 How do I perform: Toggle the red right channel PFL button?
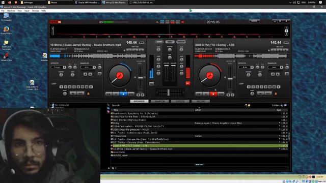coord(188,83)
